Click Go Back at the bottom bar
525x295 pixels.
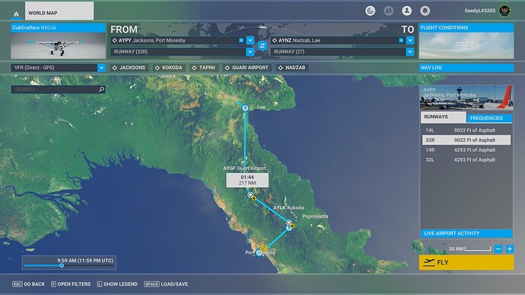tap(28, 284)
